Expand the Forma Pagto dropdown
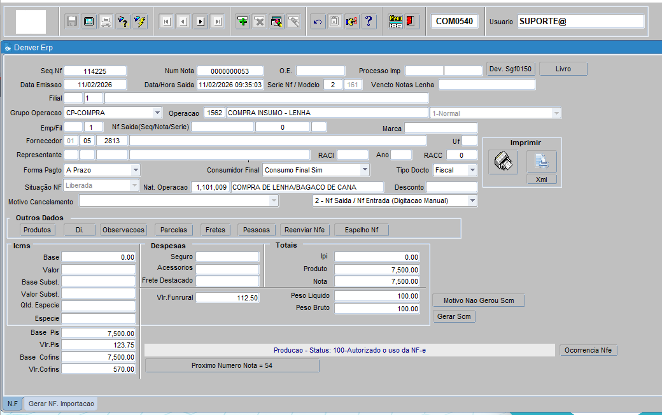 coord(136,170)
